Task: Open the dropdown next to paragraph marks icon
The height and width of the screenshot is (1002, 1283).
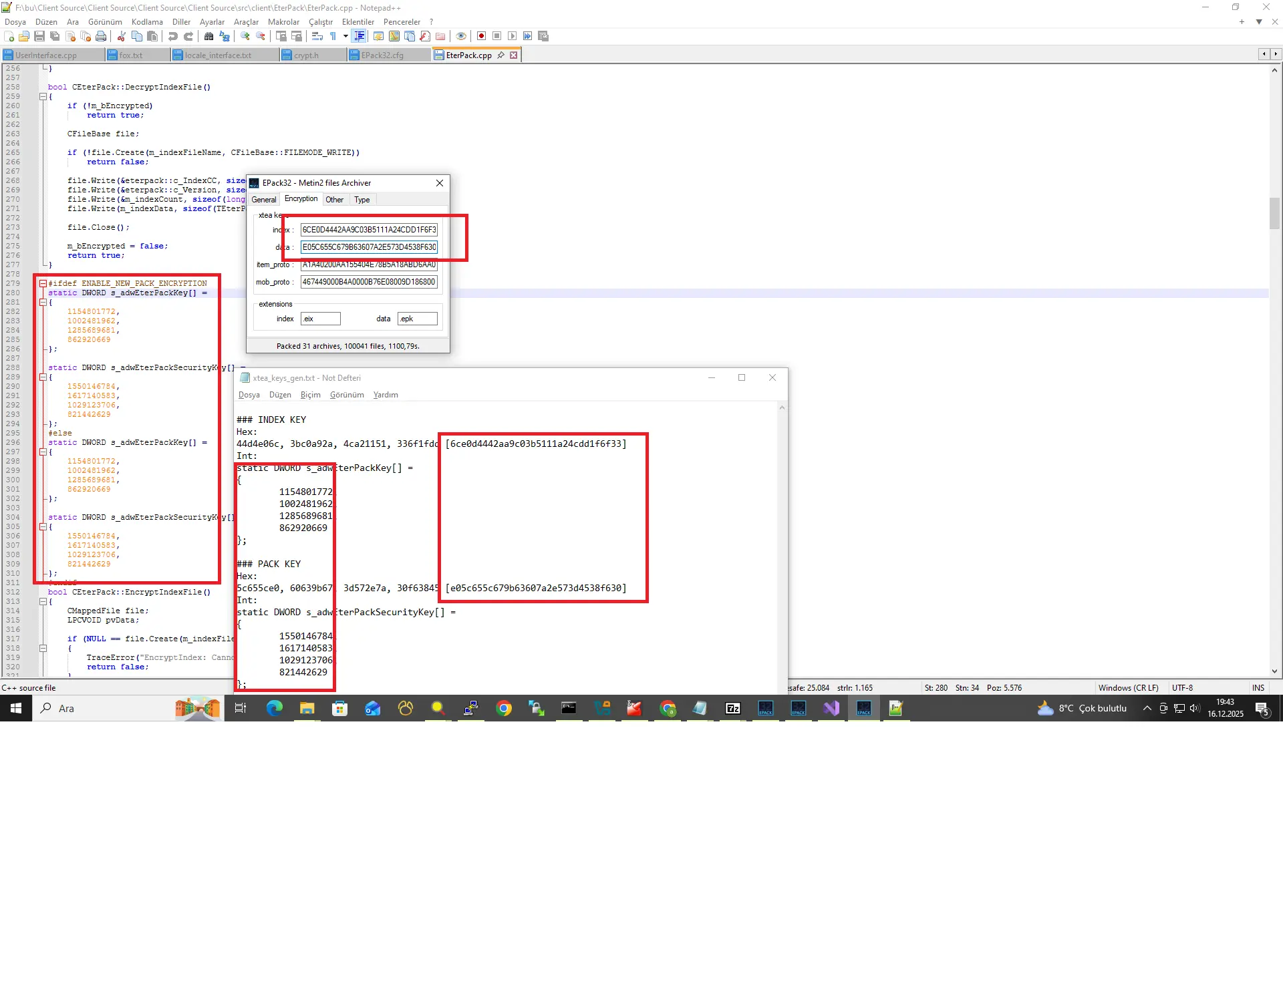Action: (345, 36)
